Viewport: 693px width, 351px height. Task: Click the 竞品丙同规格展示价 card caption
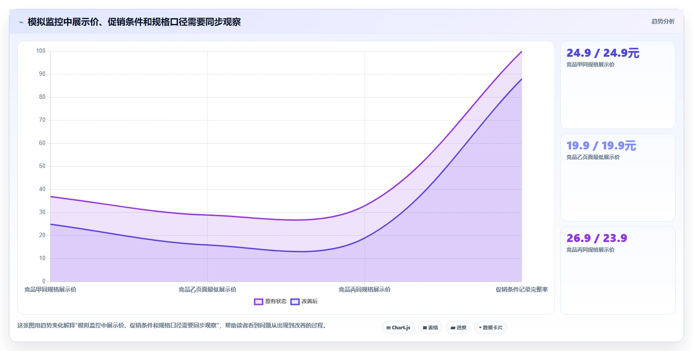coord(590,250)
